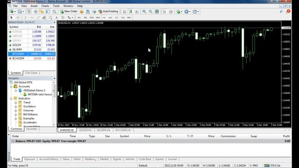The image size is (299, 168).
Task: Select the text A tool
Action: (57, 18)
